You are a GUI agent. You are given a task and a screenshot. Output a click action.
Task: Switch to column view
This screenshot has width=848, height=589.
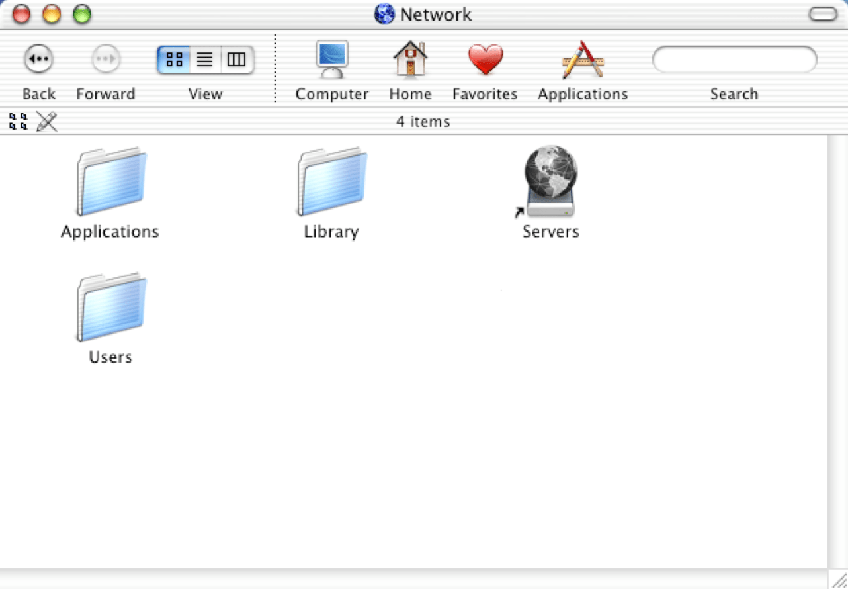(237, 60)
